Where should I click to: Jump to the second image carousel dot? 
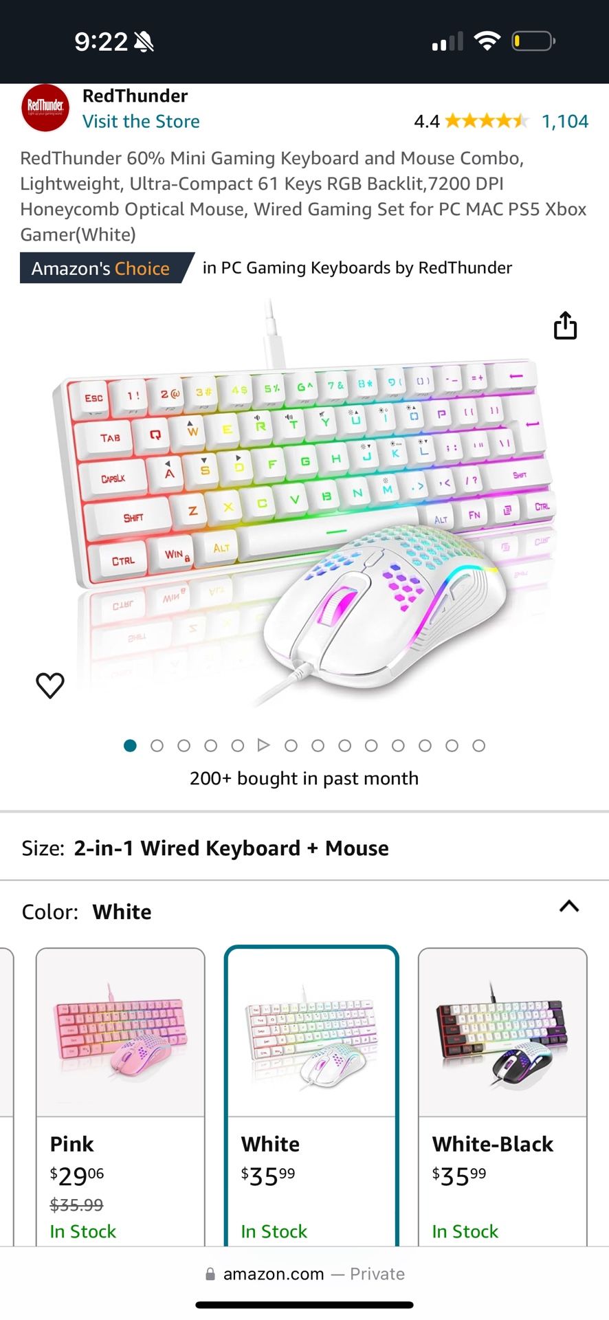pyautogui.click(x=157, y=745)
